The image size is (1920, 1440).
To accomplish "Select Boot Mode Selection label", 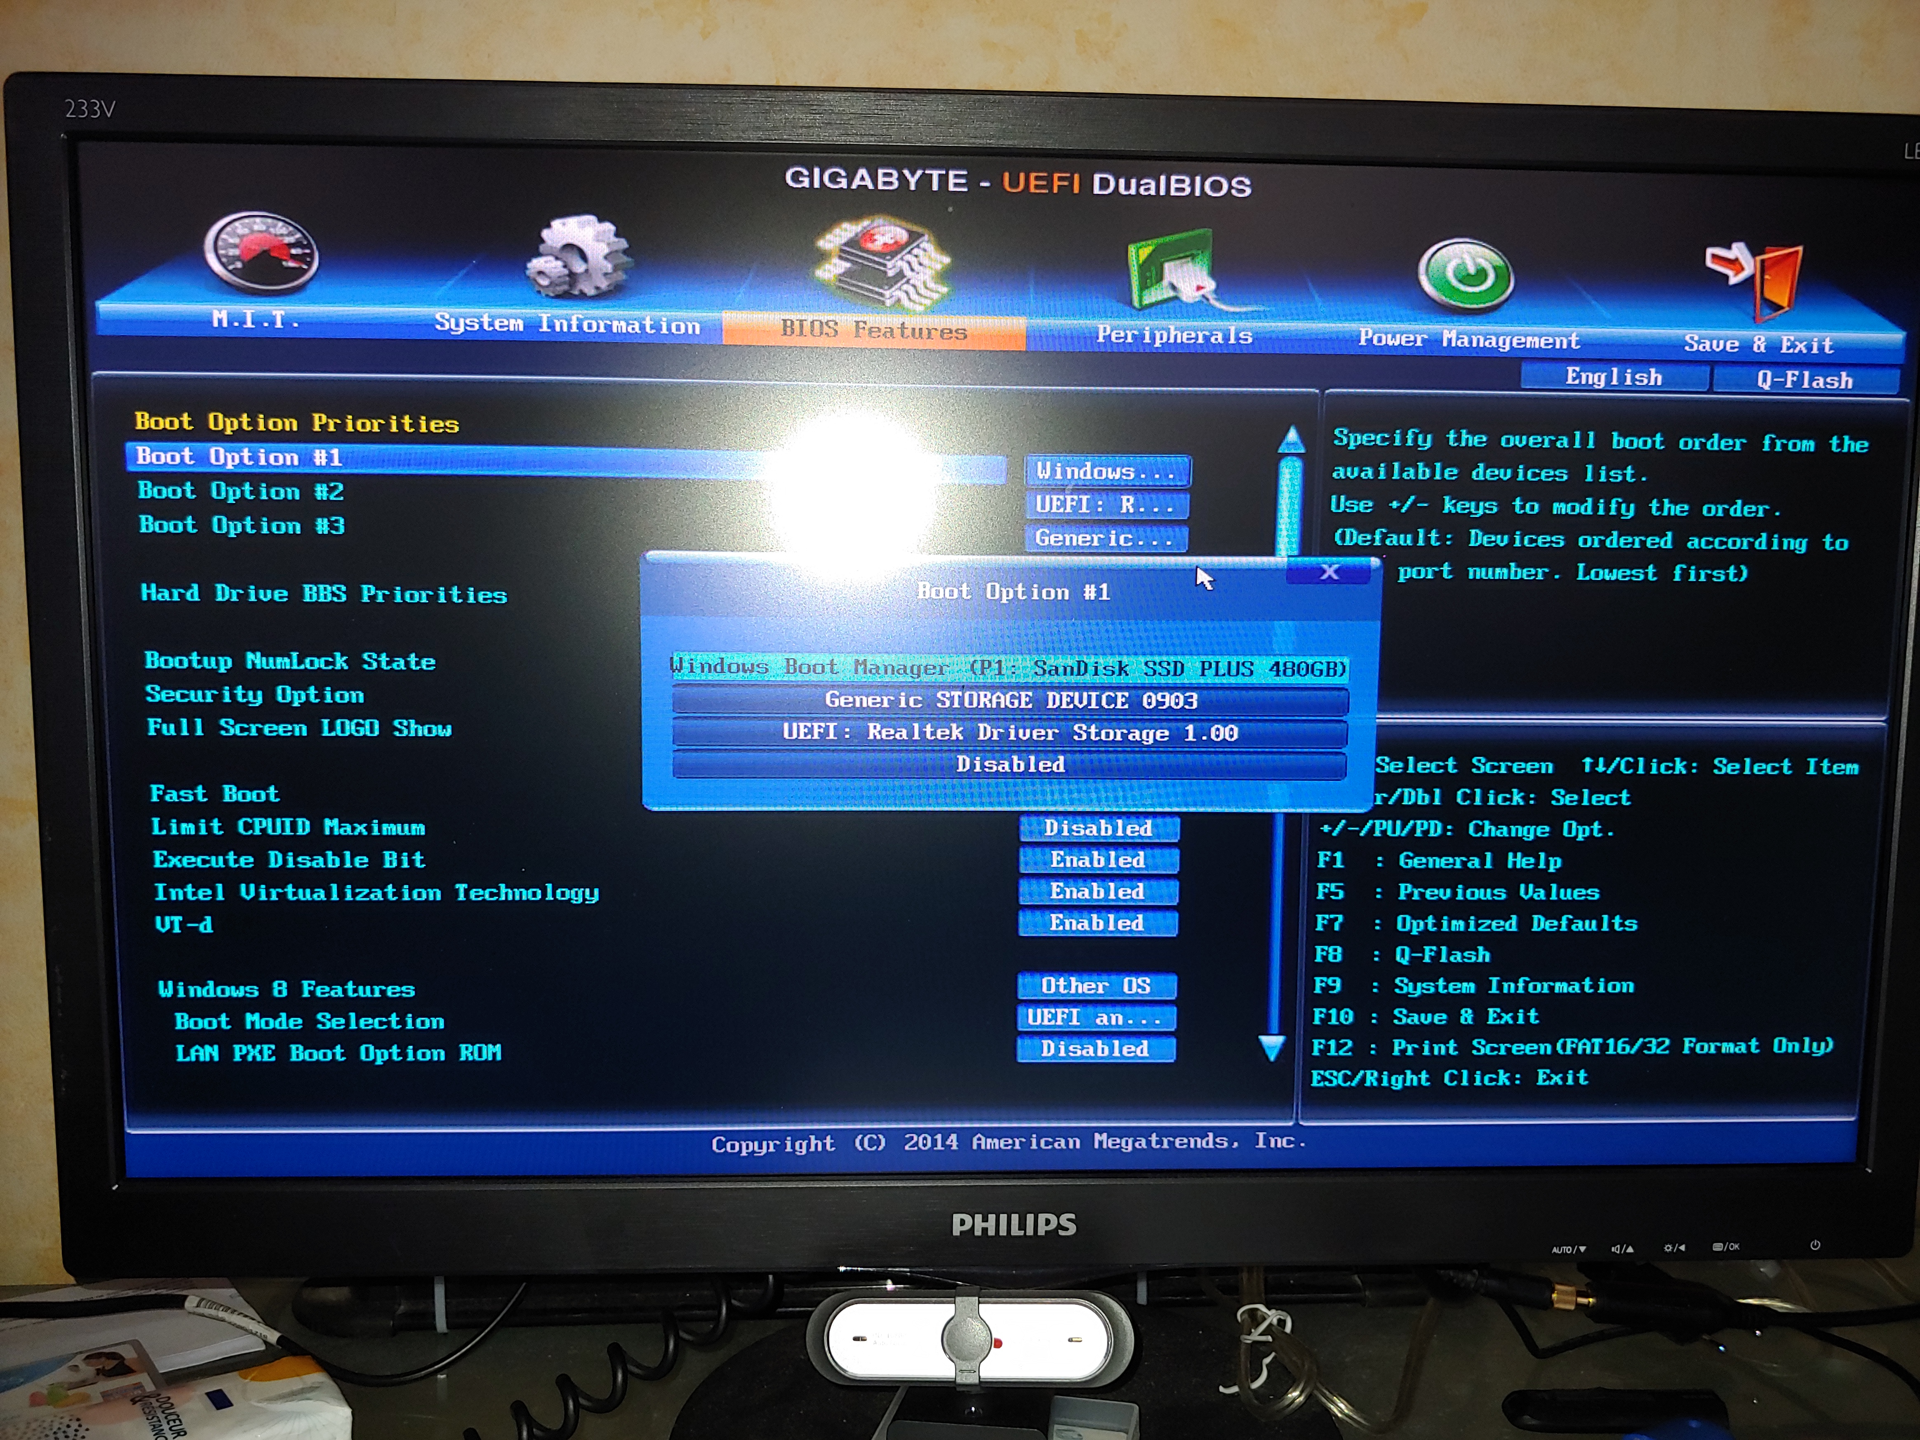I will (x=310, y=1021).
